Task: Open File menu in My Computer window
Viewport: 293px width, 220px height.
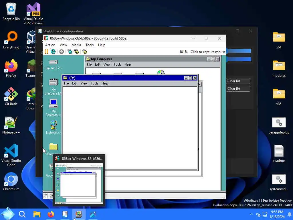Action: pyautogui.click(x=89, y=64)
